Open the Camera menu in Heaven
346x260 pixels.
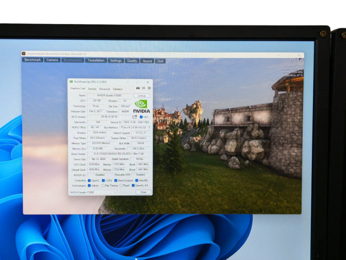(52, 60)
